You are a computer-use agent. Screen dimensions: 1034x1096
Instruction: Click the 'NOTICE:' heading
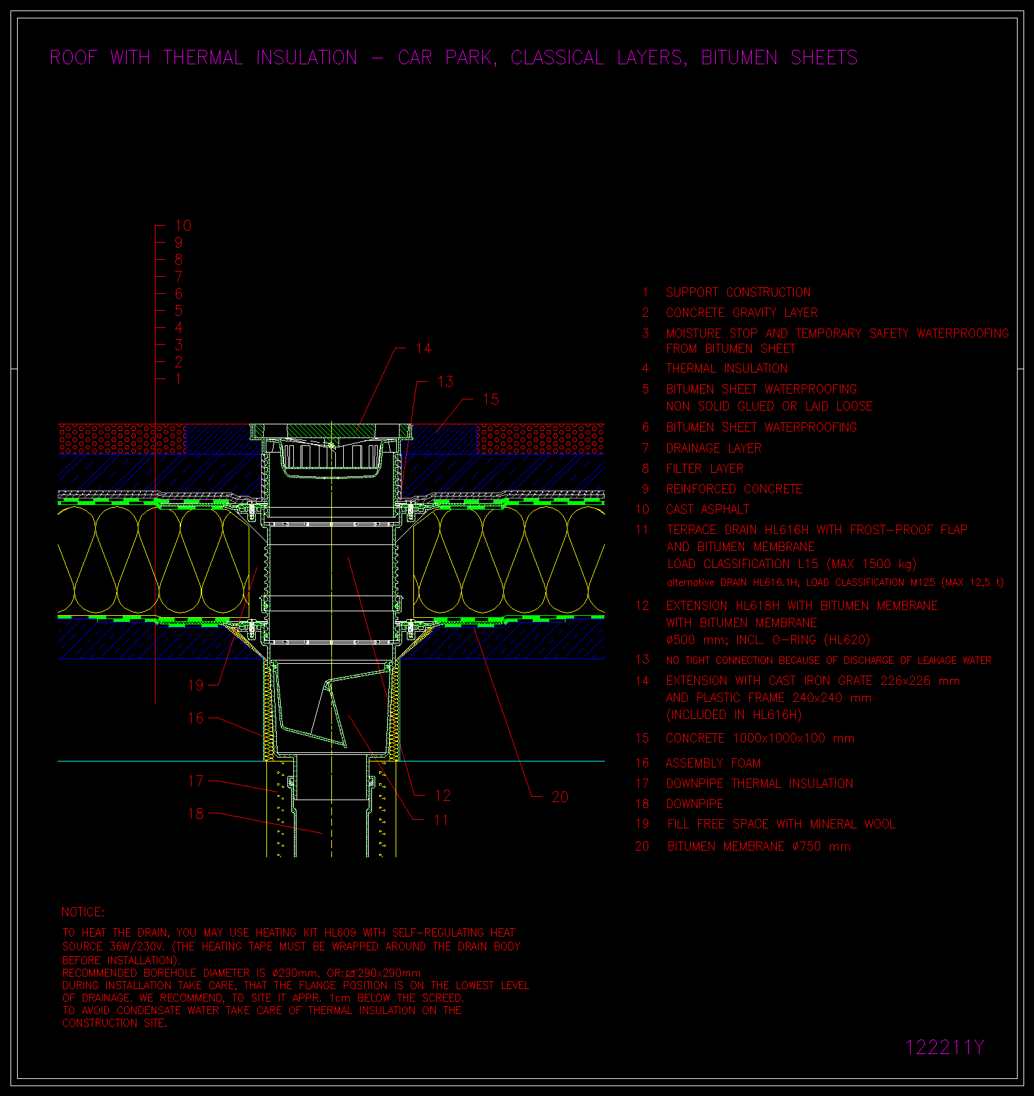83,912
